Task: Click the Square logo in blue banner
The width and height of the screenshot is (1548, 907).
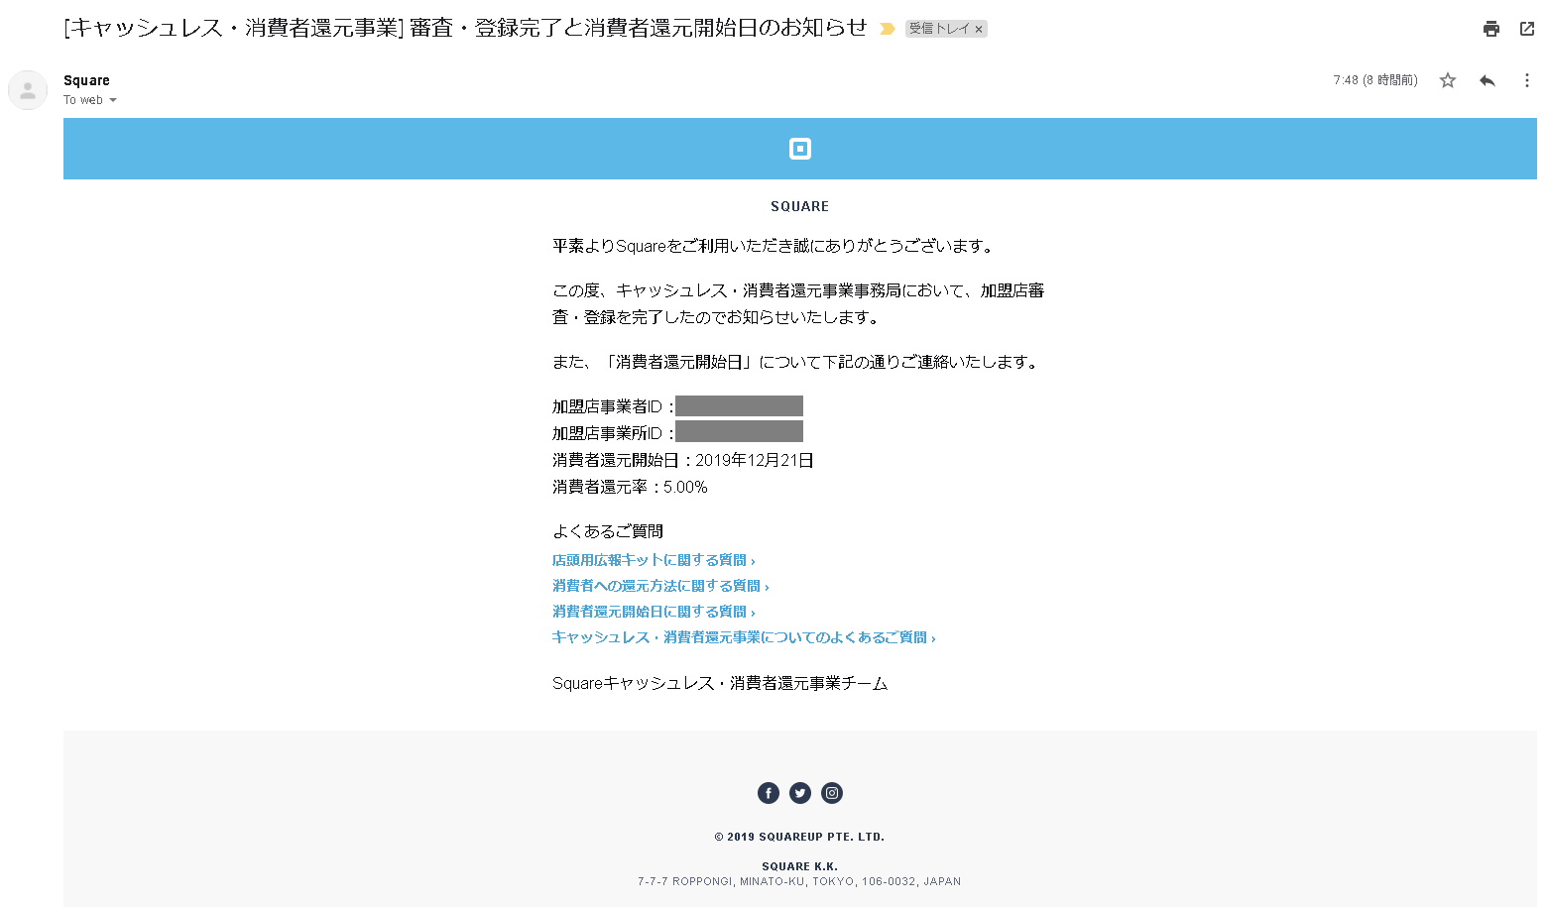Action: tap(799, 149)
